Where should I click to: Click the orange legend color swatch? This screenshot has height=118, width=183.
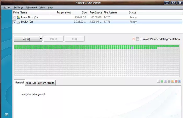[173, 81]
